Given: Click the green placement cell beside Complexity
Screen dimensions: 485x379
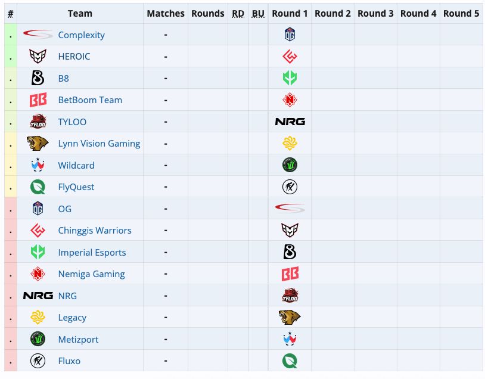Looking at the screenshot, I should coord(11,35).
